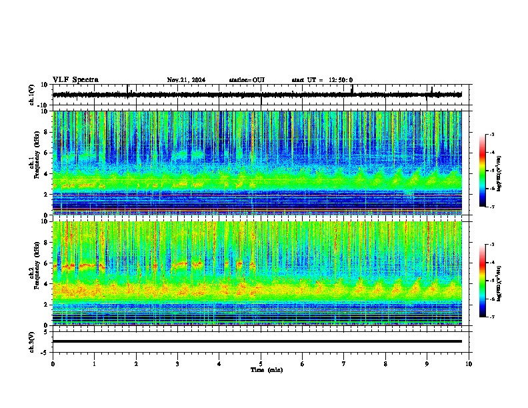
Task: Click the "8" kHz tick on ch.2 frequency axis
Action: point(47,243)
